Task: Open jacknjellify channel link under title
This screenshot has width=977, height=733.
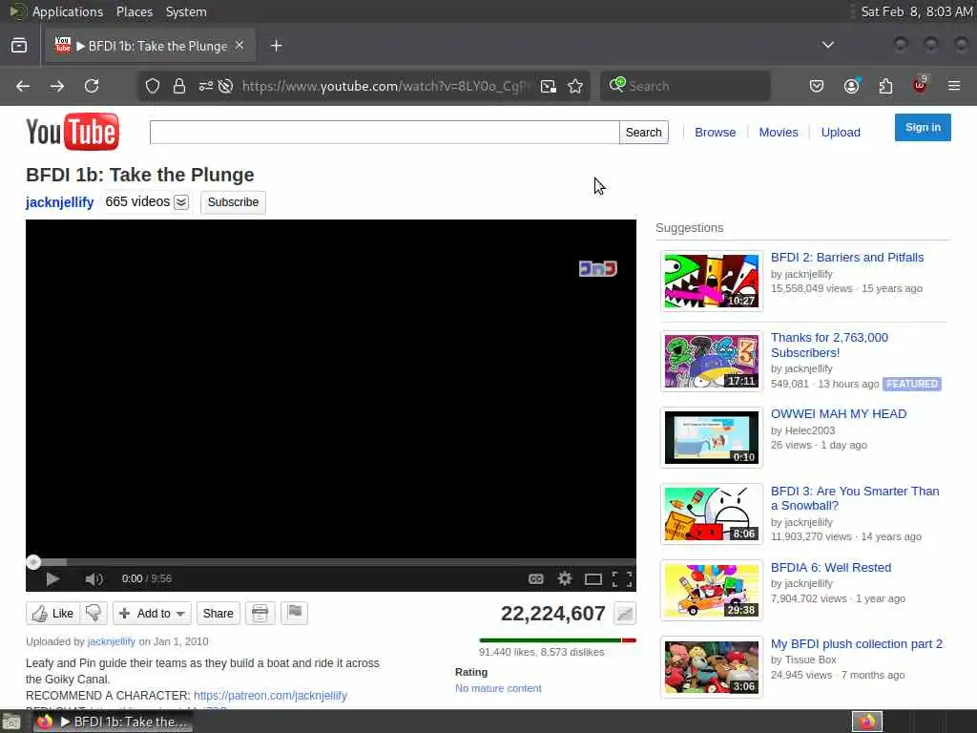Action: (x=60, y=202)
